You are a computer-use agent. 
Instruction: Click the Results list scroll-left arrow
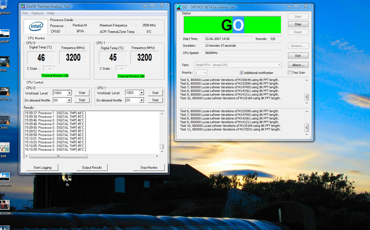point(27,156)
